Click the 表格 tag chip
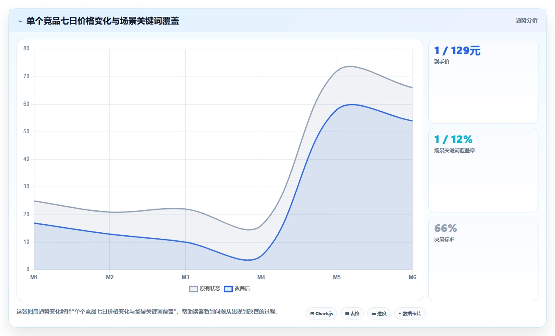 coord(352,314)
